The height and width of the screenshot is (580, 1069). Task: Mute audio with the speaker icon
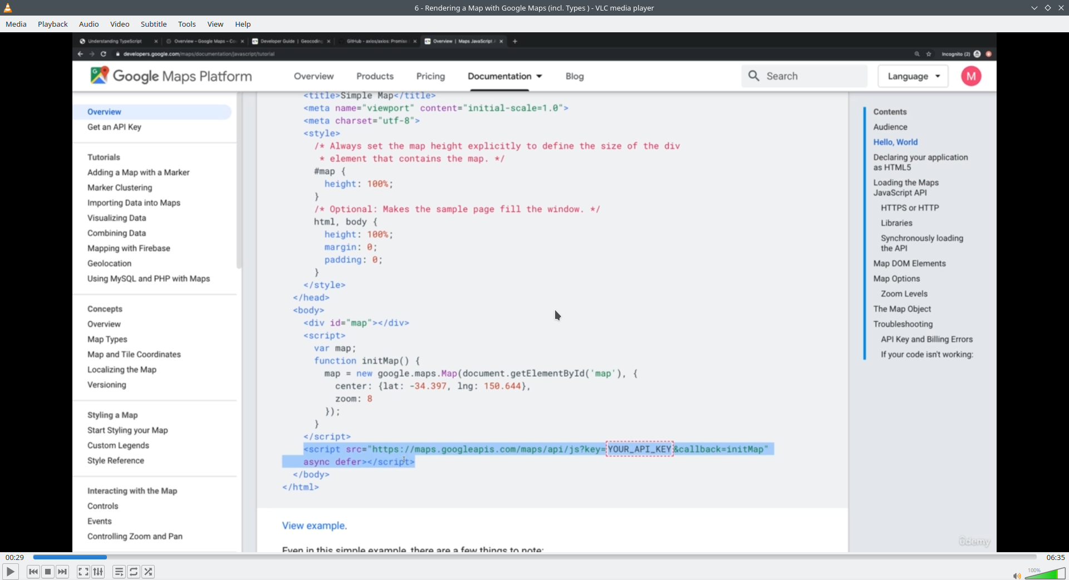pos(1017,576)
